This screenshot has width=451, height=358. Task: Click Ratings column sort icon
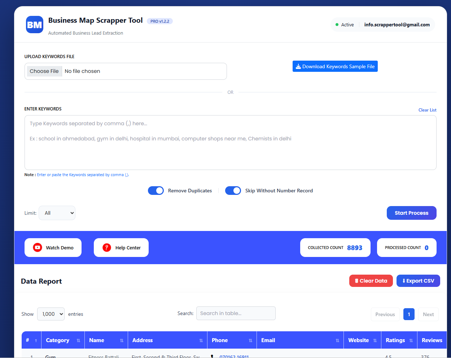[411, 340]
